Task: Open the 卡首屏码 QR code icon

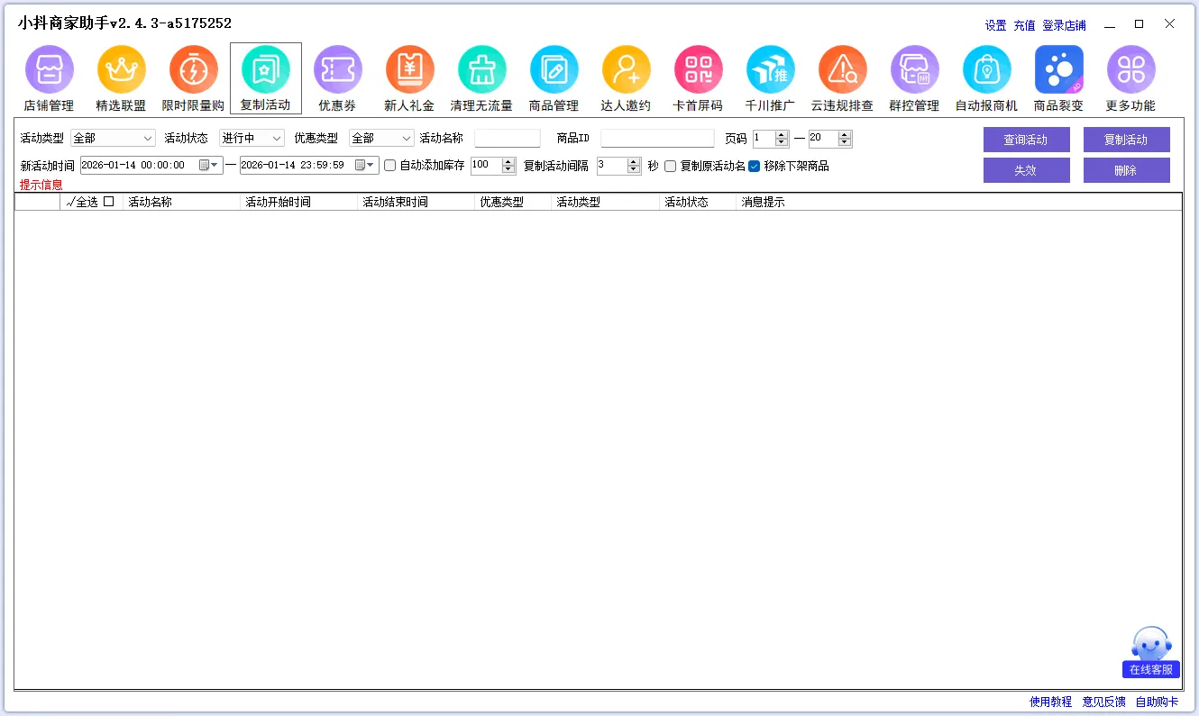Action: (698, 70)
